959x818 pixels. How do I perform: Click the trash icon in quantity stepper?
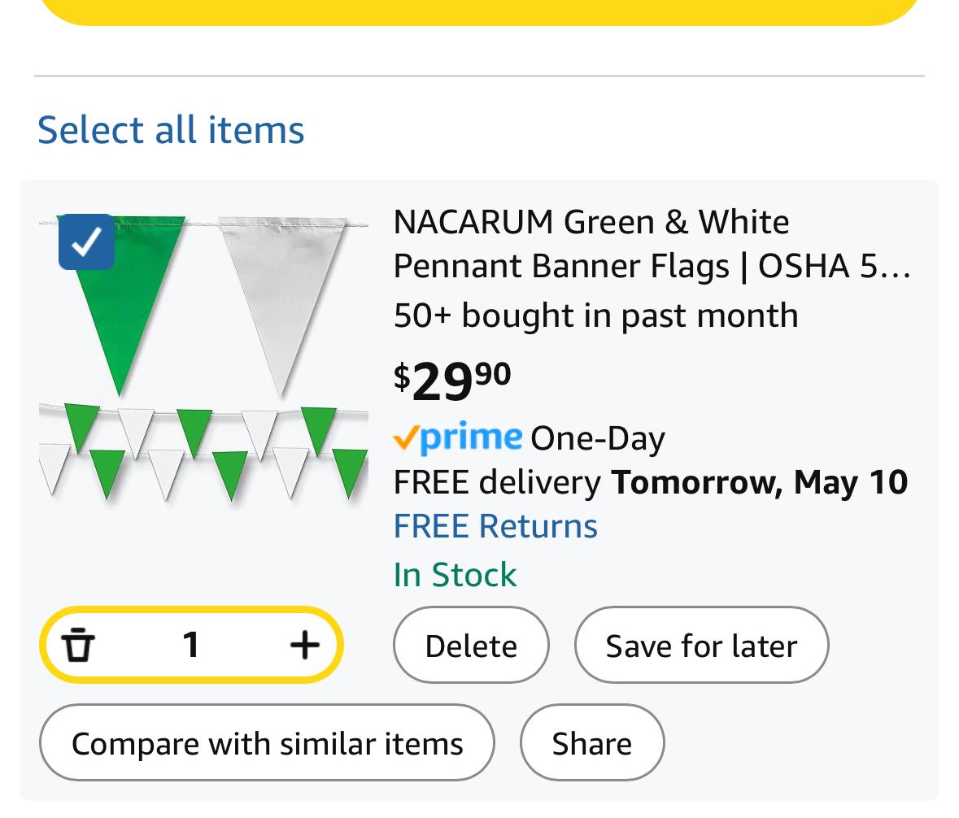(78, 645)
